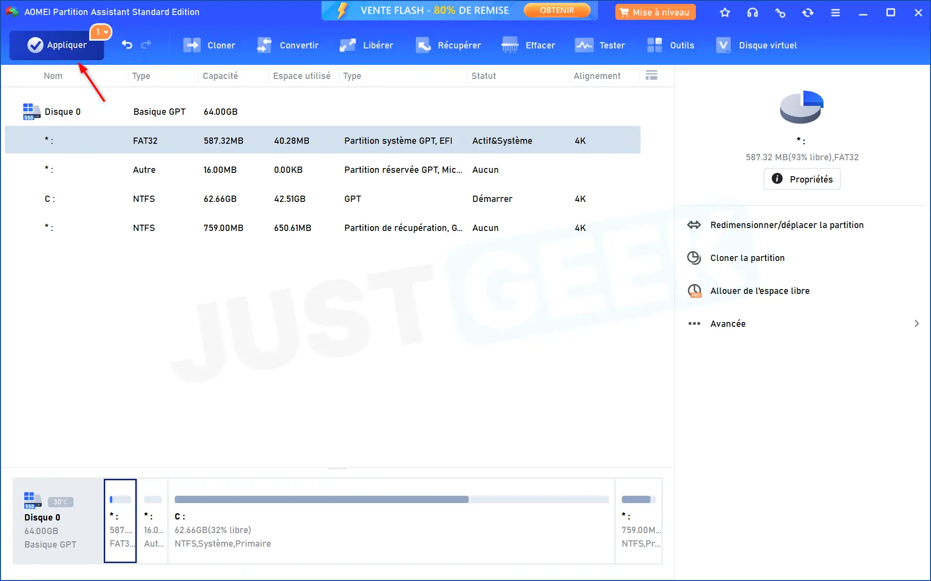The height and width of the screenshot is (581, 931).
Task: Open the hamburger menu in title bar
Action: point(835,13)
